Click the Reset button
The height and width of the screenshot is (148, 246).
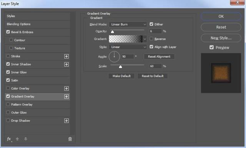[x=221, y=27]
